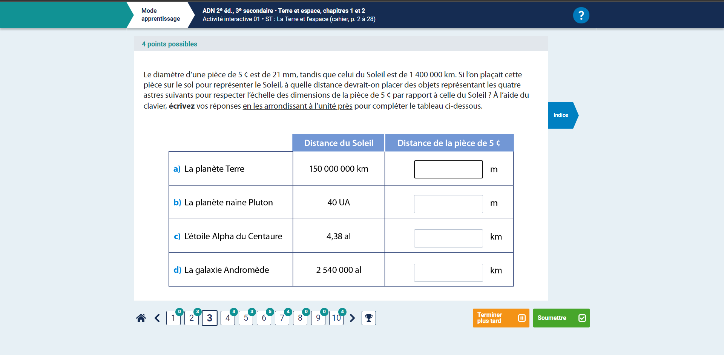Jump to question 4

tap(227, 318)
